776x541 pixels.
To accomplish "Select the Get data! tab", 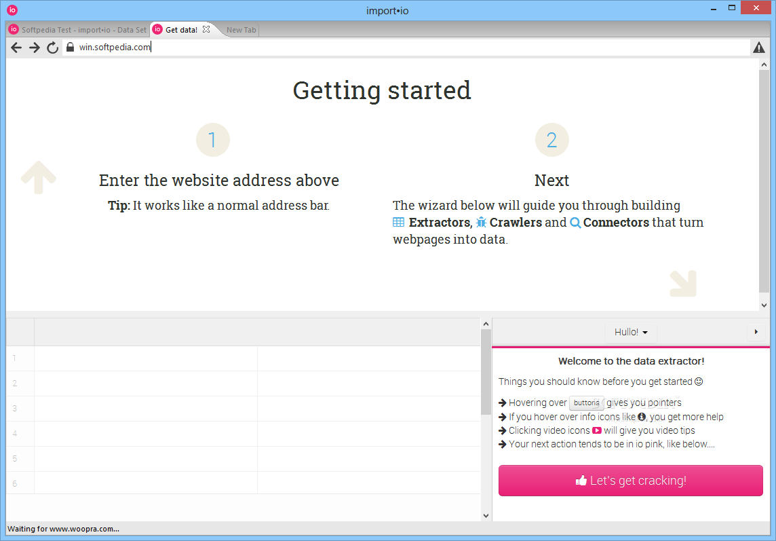I will click(x=182, y=30).
